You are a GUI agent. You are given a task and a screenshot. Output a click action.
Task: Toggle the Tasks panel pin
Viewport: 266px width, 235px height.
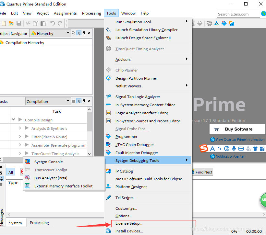79,101
